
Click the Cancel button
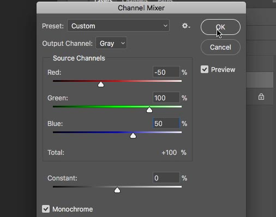tap(220, 47)
